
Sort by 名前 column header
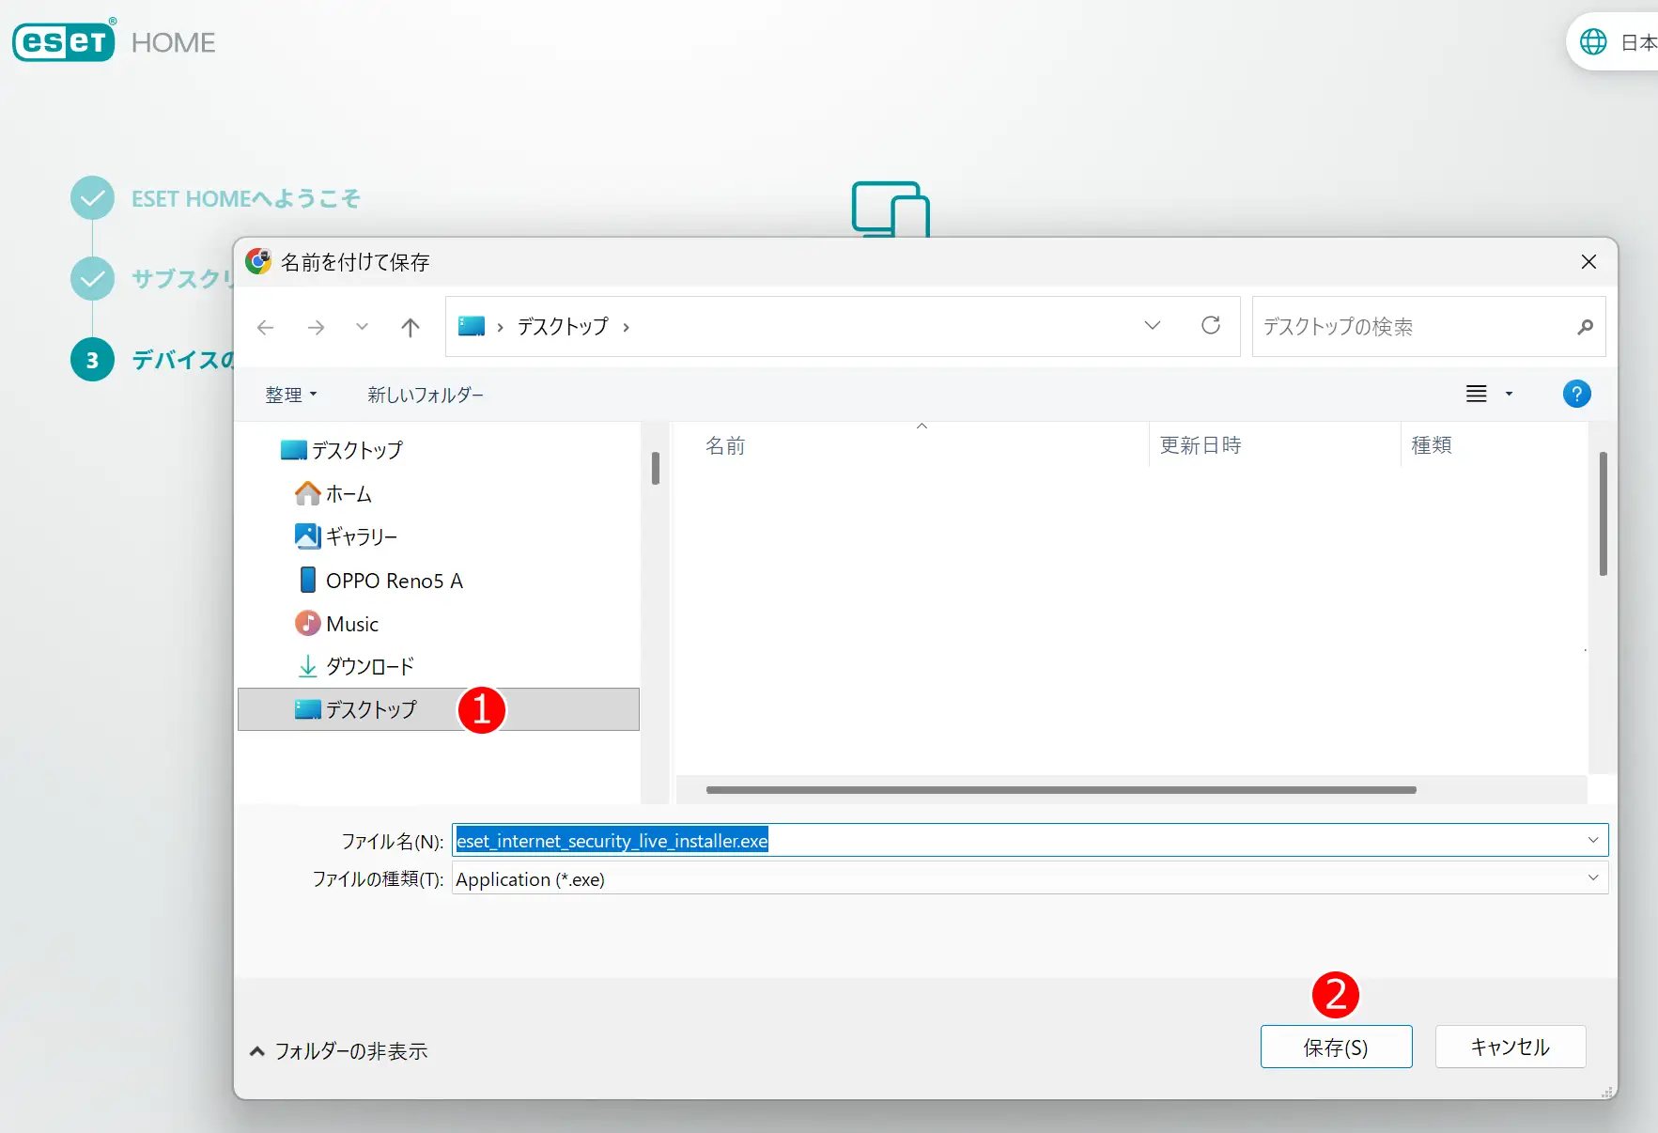click(725, 445)
